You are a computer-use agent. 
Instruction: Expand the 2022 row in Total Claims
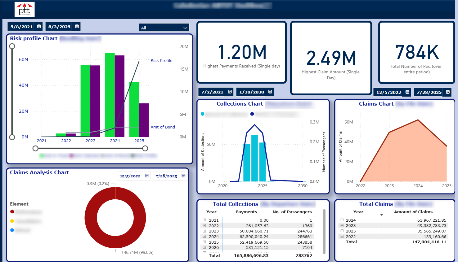coord(342,237)
